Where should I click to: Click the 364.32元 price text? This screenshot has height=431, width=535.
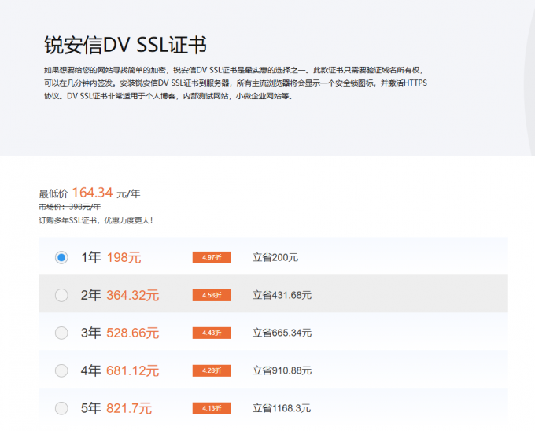pos(133,295)
